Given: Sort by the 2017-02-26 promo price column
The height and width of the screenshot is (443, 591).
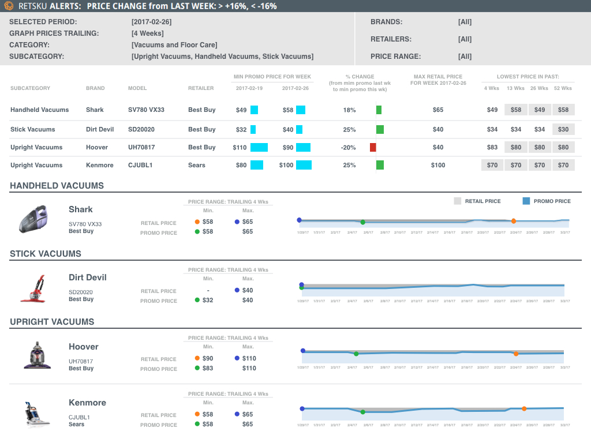Looking at the screenshot, I should 295,88.
